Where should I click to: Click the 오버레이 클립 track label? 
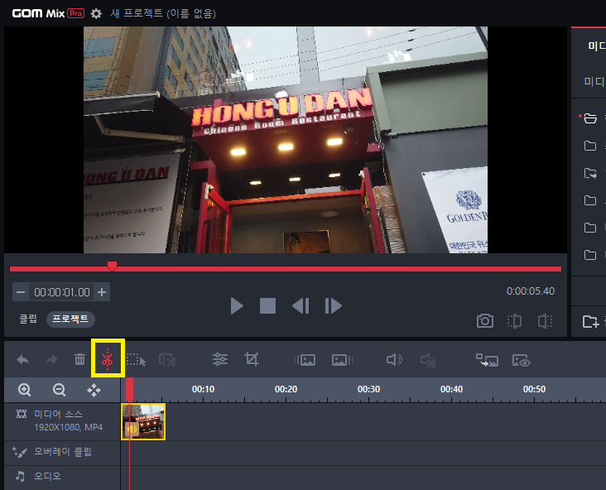click(63, 452)
